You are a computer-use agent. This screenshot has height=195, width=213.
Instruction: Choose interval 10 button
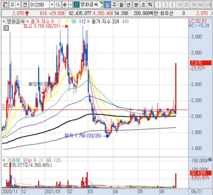(179, 5)
